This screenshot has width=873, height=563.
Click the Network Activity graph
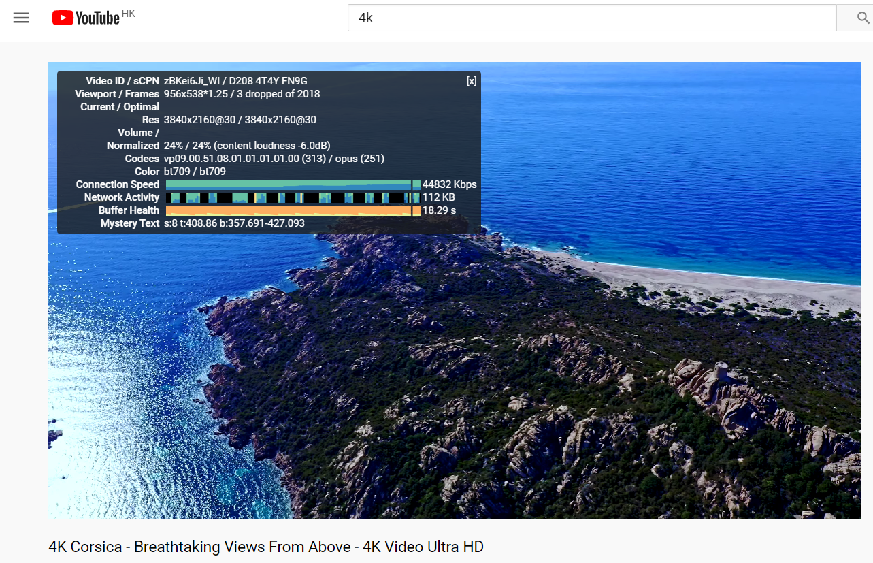[293, 197]
